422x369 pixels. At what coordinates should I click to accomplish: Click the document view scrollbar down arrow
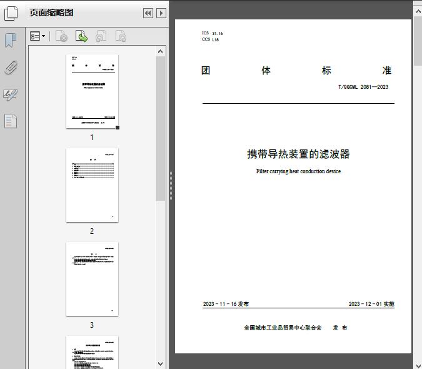[x=417, y=363]
